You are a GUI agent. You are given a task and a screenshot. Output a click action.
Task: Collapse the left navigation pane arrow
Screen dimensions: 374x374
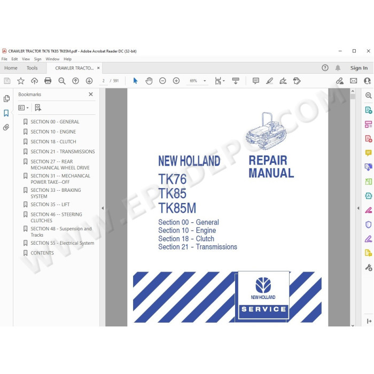point(103,208)
